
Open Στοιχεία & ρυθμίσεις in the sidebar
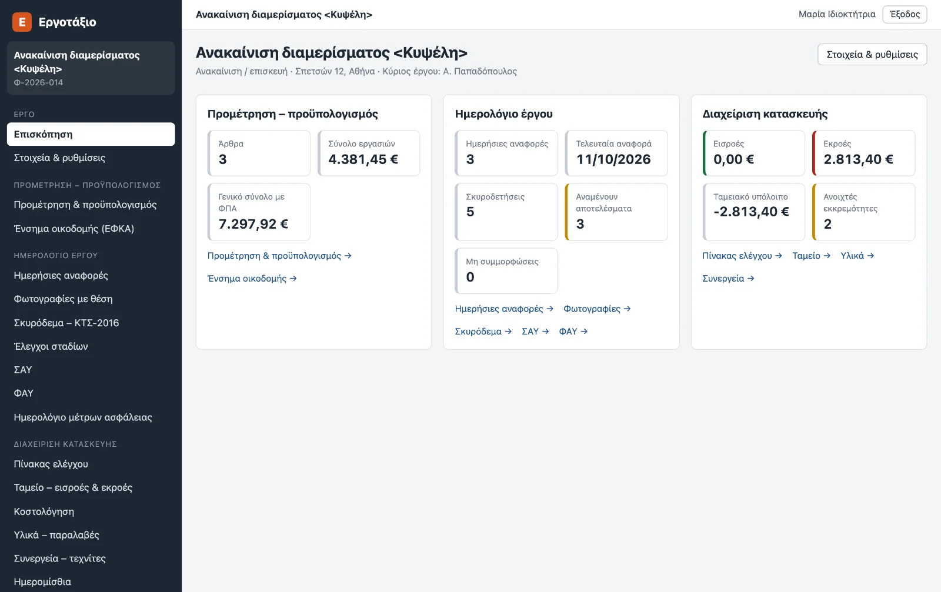pyautogui.click(x=91, y=158)
